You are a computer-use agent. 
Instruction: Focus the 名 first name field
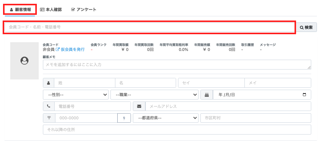pos(145,83)
